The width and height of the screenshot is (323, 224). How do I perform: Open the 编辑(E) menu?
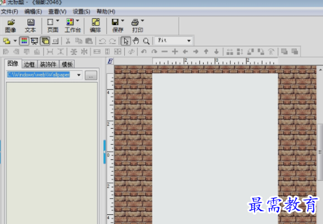[x=33, y=12]
